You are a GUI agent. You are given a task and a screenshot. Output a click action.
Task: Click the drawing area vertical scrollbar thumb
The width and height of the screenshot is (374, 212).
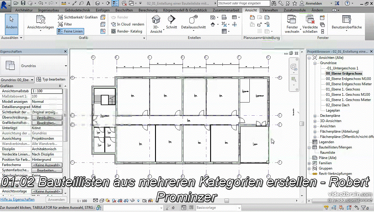point(302,124)
